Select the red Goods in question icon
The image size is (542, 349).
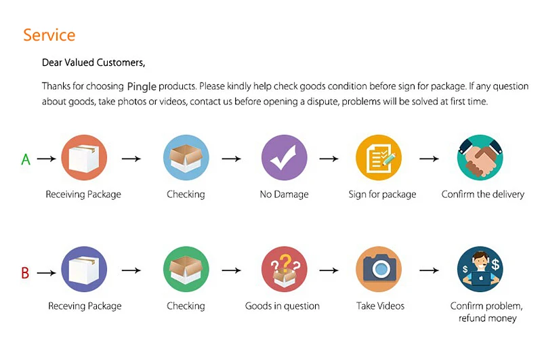(284, 270)
